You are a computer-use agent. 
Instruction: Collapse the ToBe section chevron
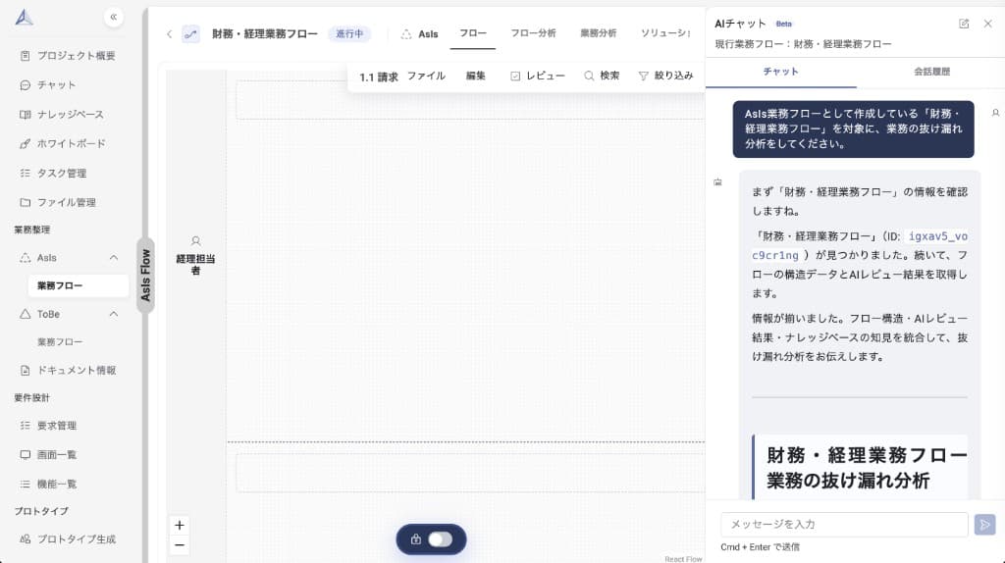pos(114,314)
